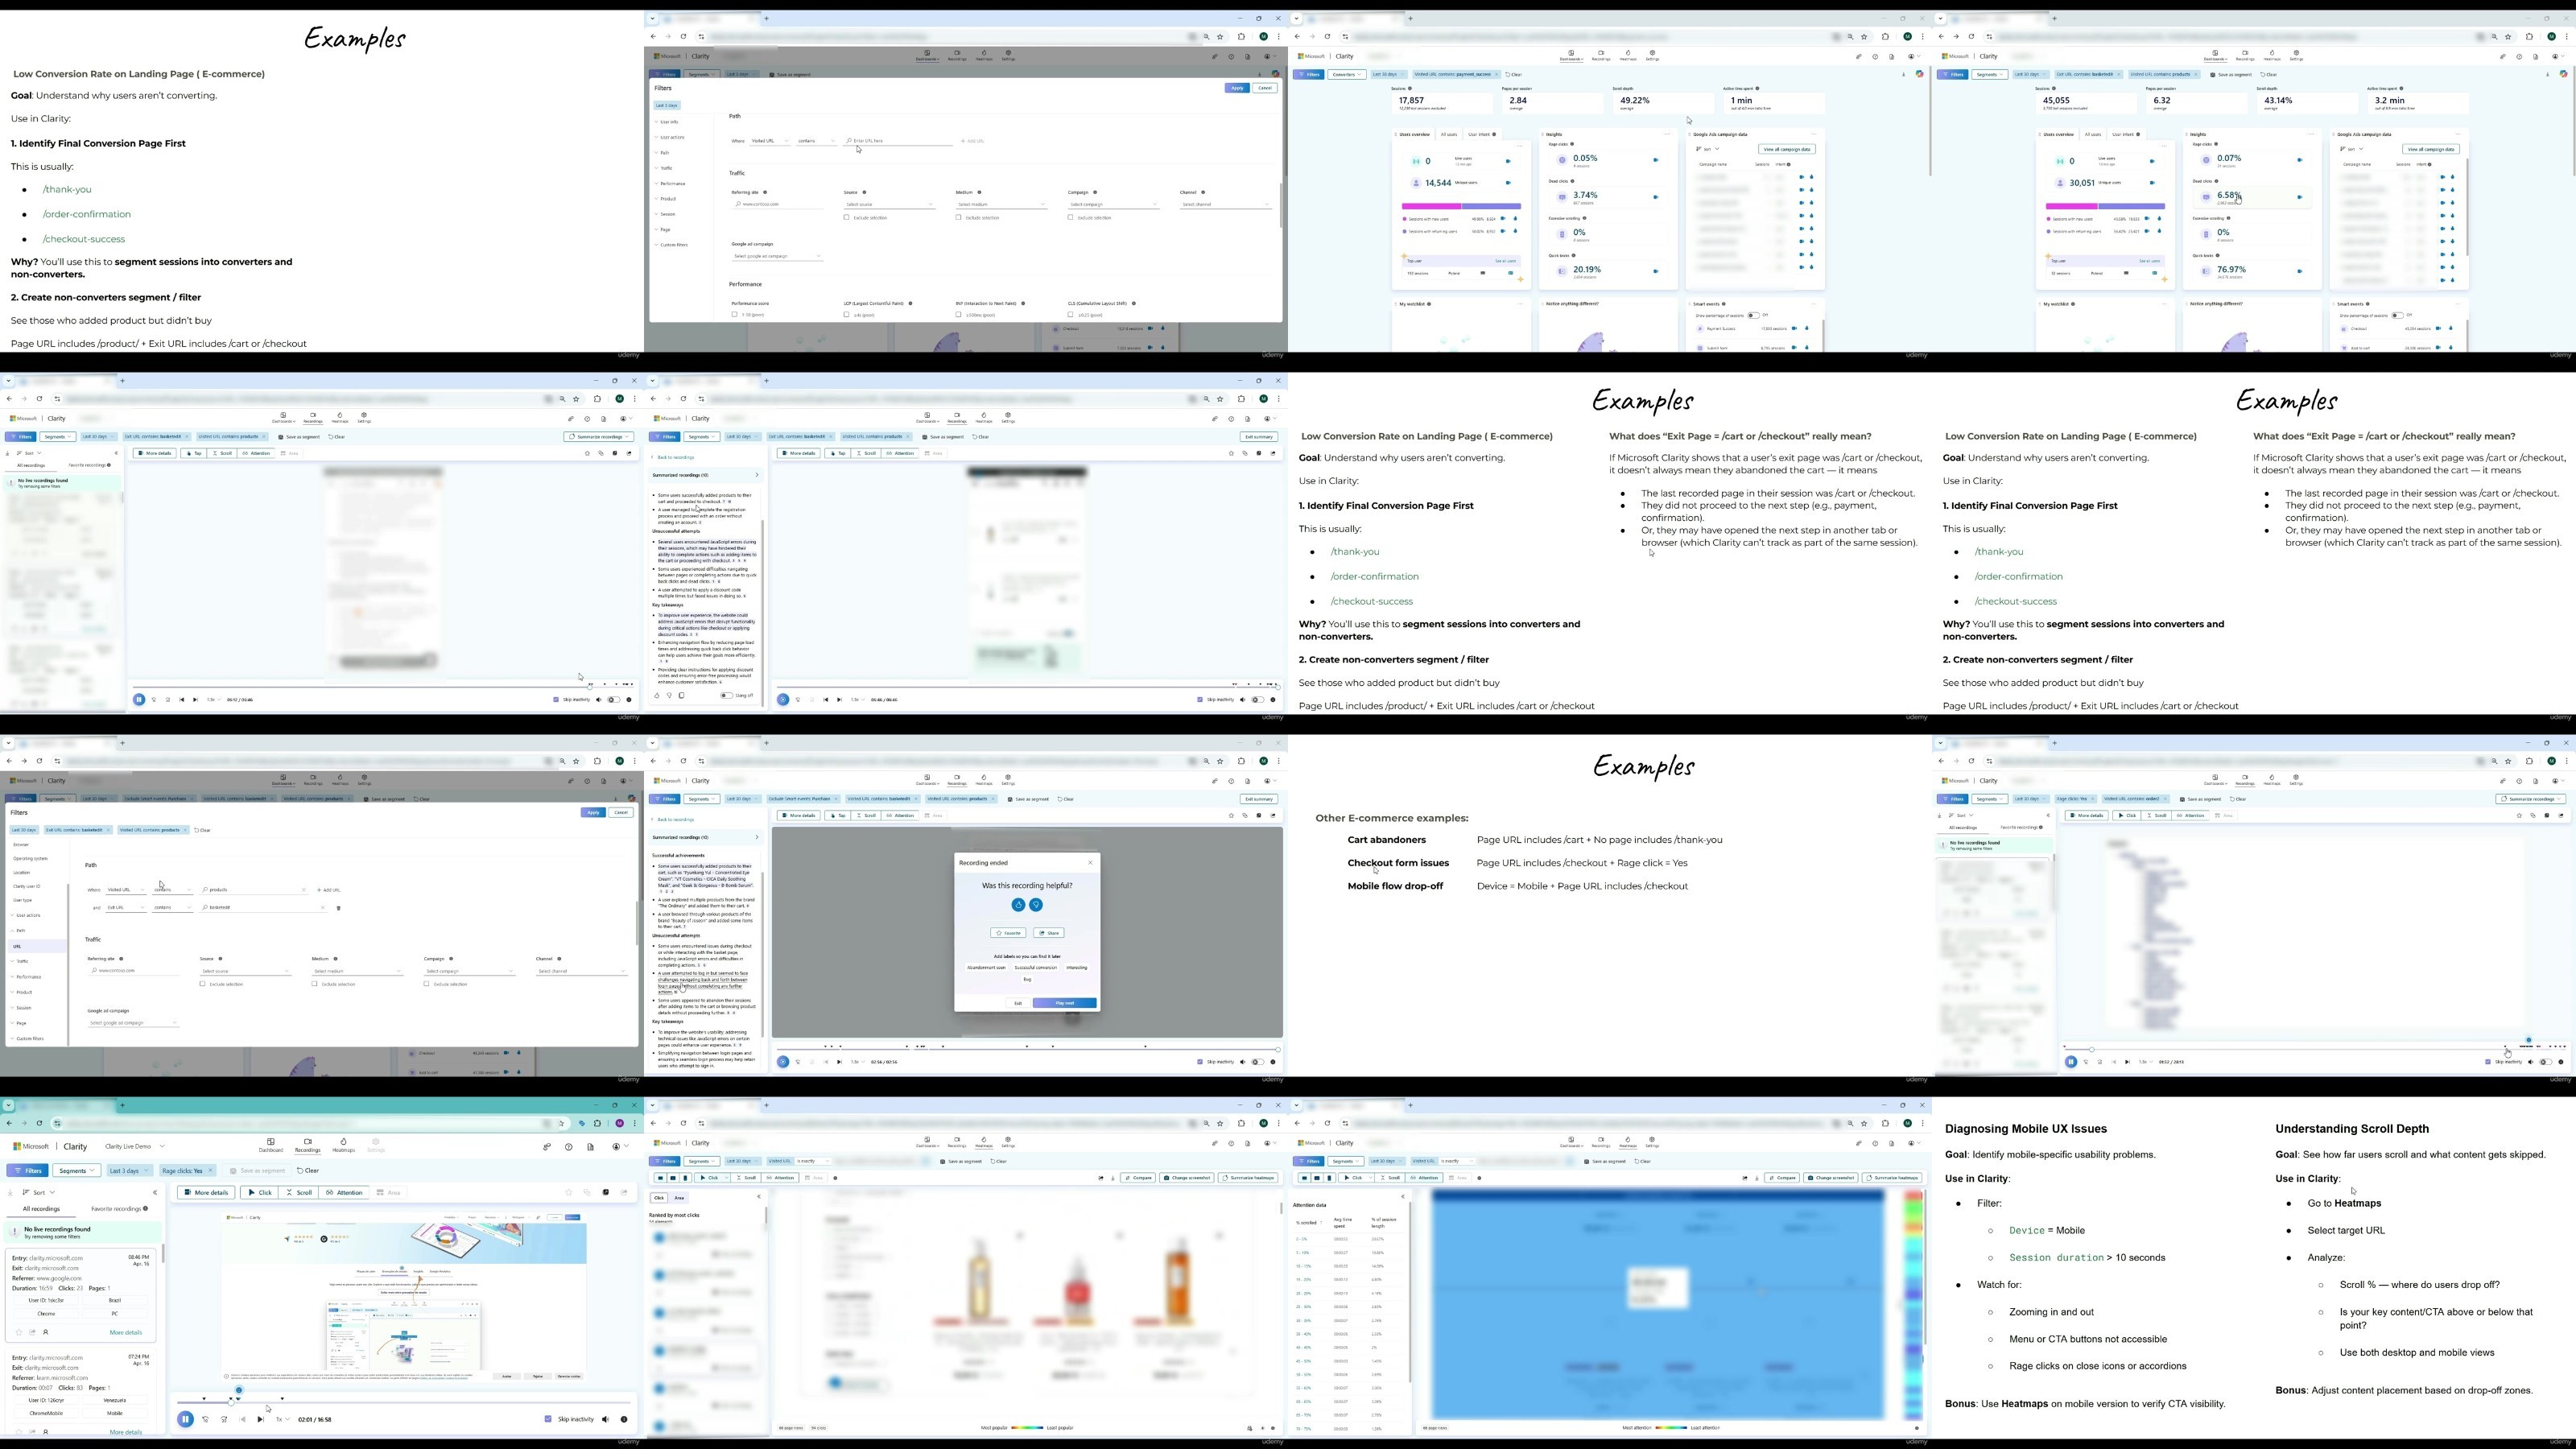Select PC device icon in Ranked by most clicks window
The width and height of the screenshot is (2576, 1449).
point(660,1178)
